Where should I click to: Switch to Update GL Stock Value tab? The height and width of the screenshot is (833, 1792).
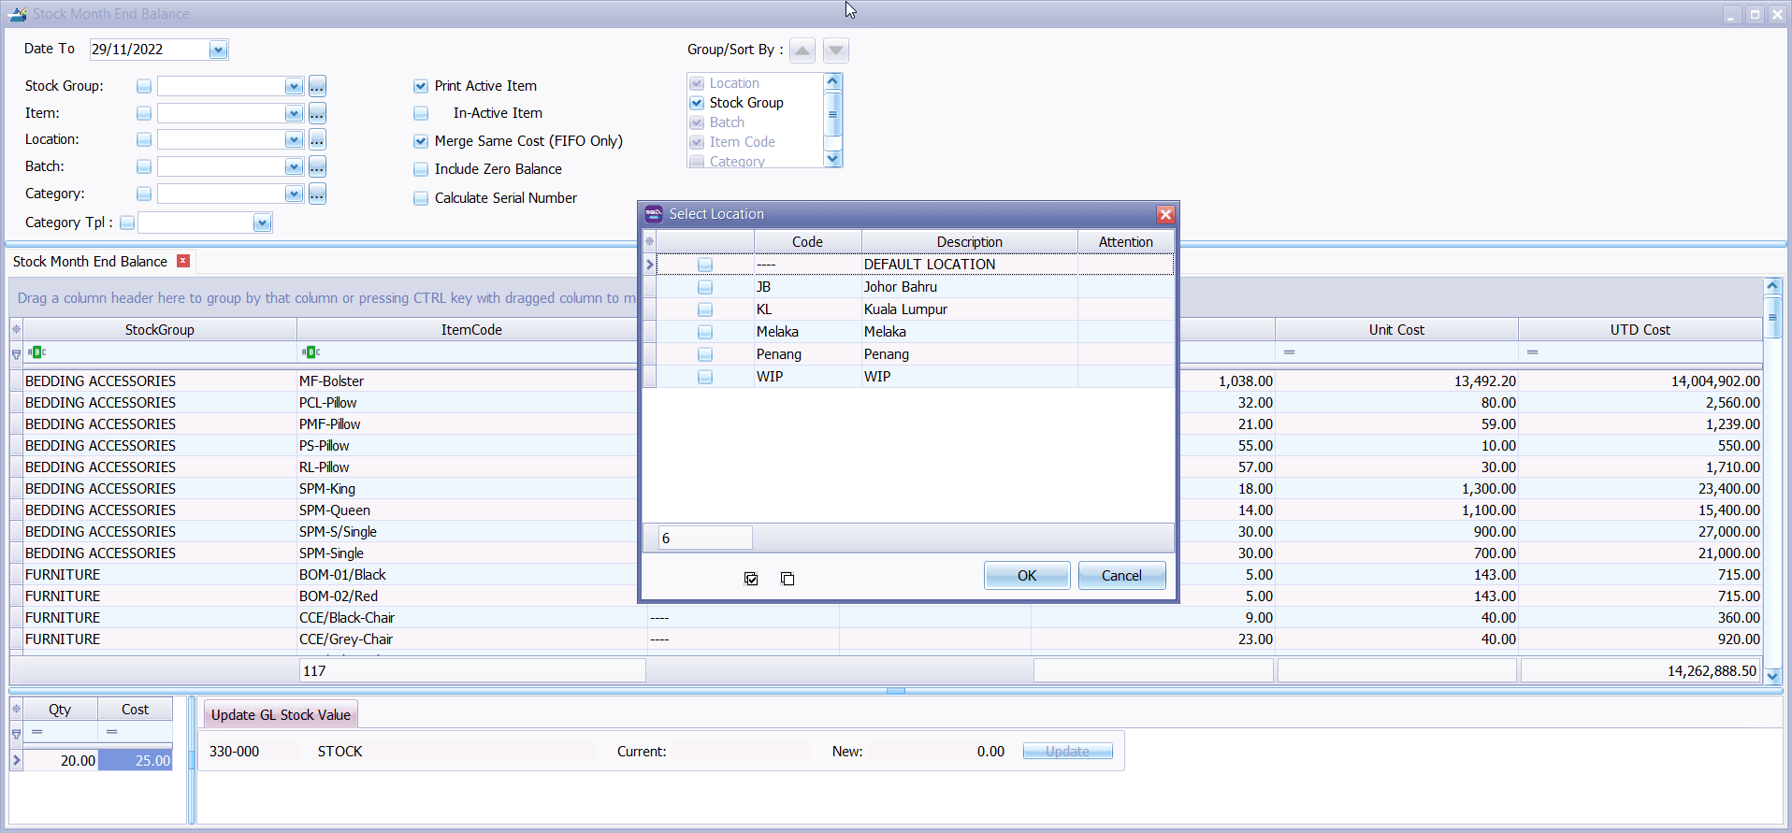[x=281, y=715]
